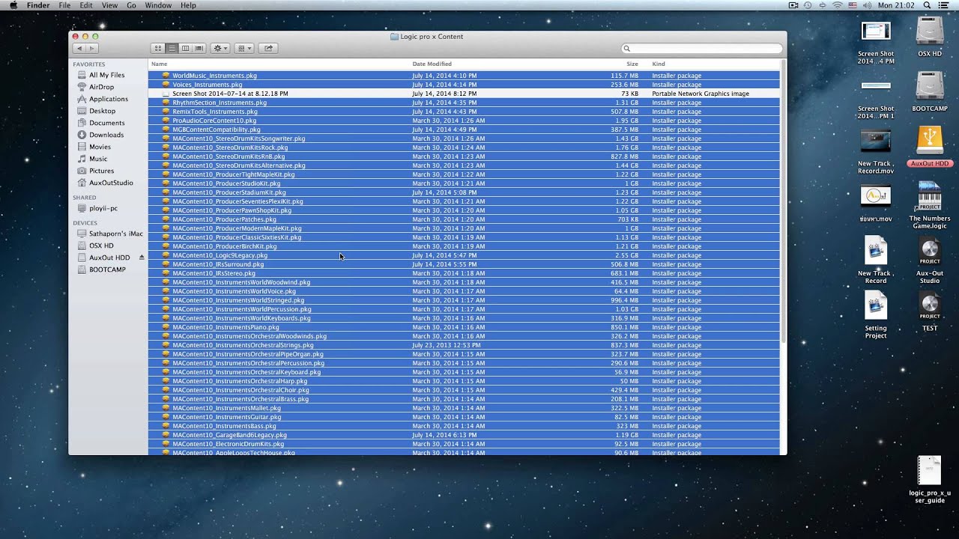Select logic_pro_x_user_guide file on desktop
The height and width of the screenshot is (539, 959).
click(x=930, y=479)
